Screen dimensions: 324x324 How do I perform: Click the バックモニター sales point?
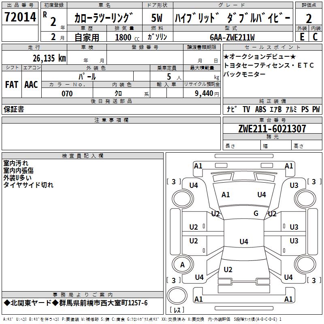[245, 74]
